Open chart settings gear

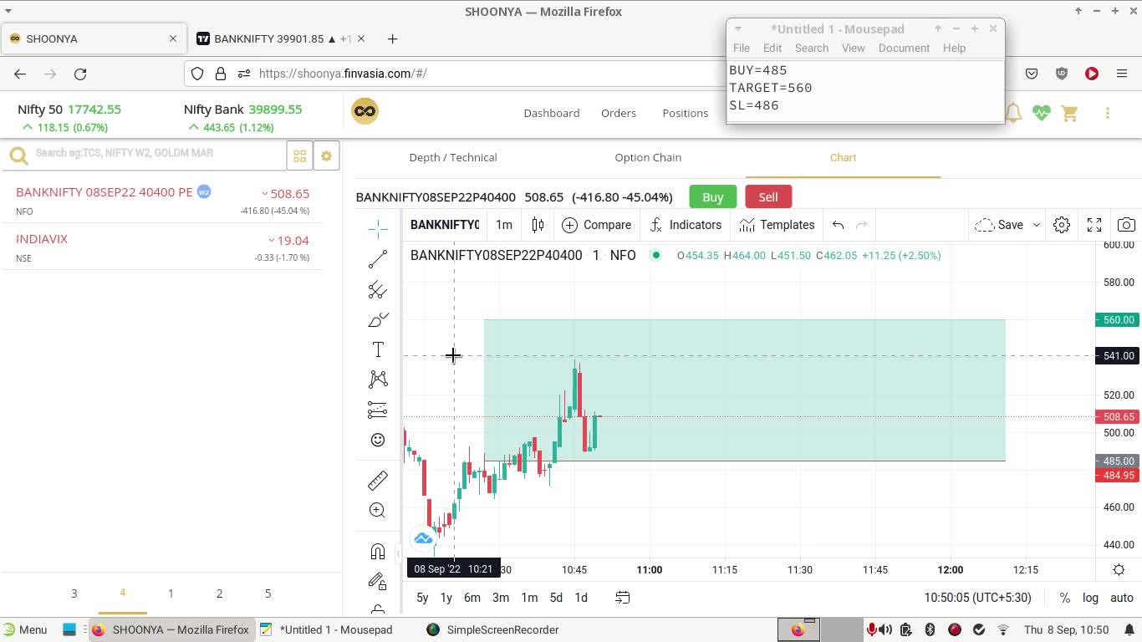(1062, 225)
